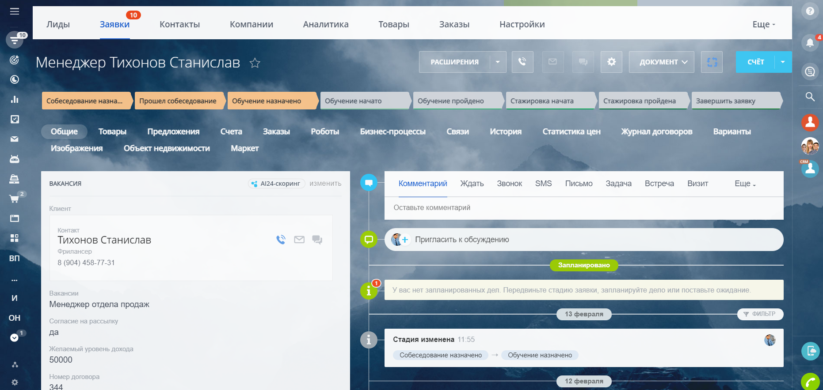Image resolution: width=823 pixels, height=390 pixels.
Task: Open the search magnifier in right panel
Action: [810, 97]
